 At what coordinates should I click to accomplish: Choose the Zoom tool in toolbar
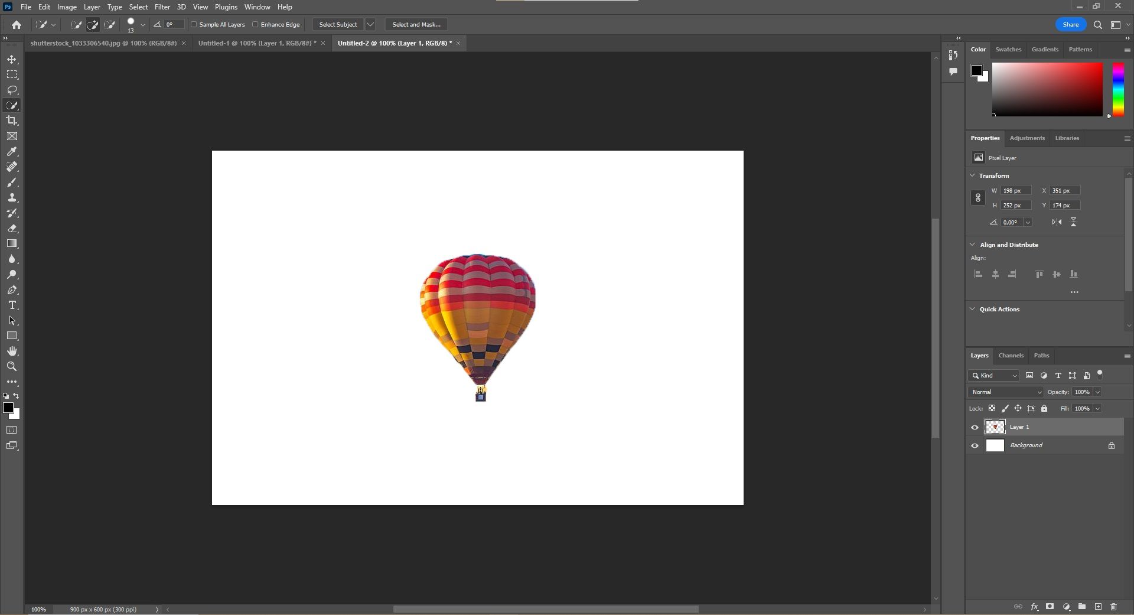(12, 367)
